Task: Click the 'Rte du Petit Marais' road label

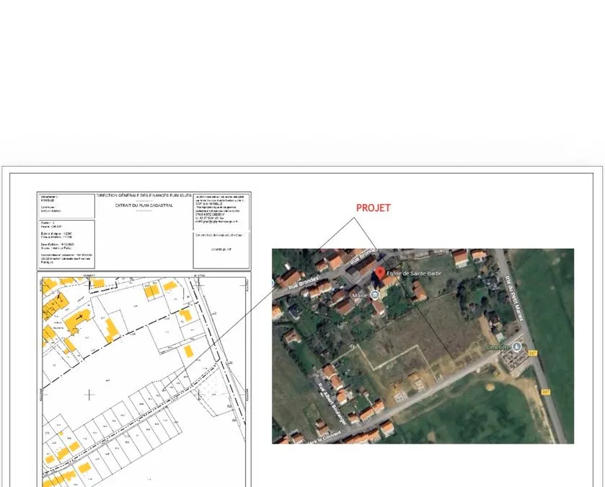Action: pos(514,298)
